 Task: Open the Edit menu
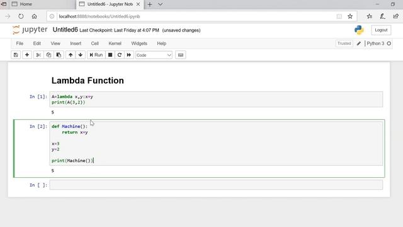point(37,44)
